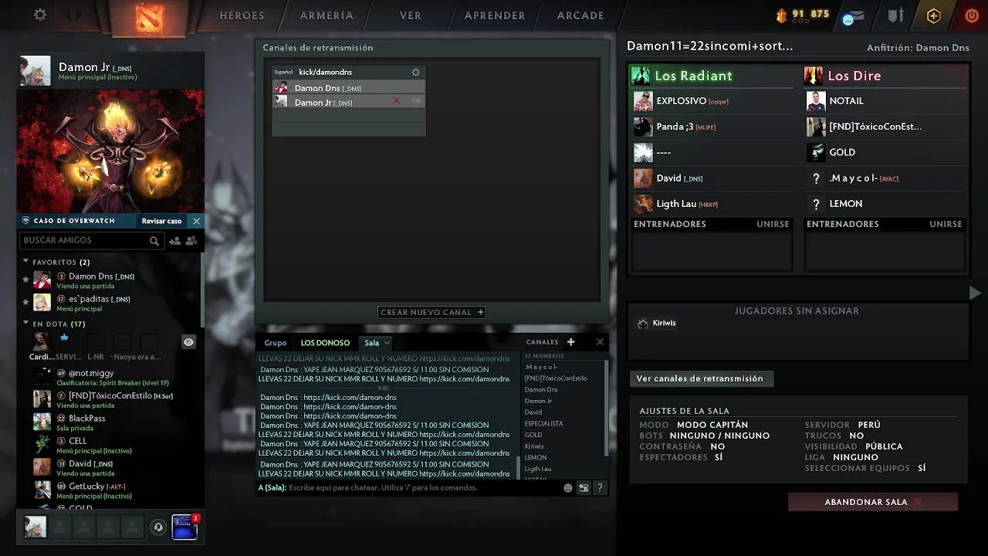Click the unknown avatar next to .M a y c o l-
988x556 pixels.
816,178
